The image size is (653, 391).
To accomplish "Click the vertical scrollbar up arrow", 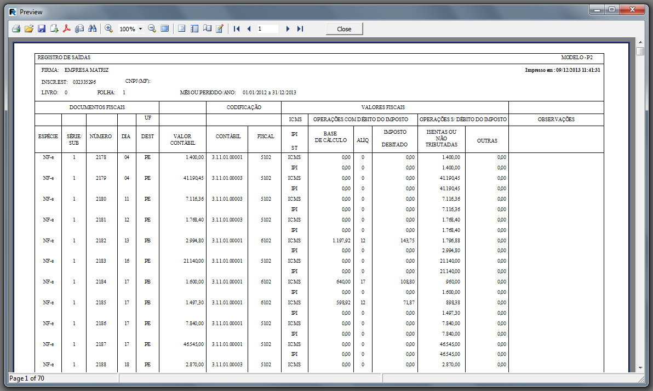I will [x=640, y=42].
